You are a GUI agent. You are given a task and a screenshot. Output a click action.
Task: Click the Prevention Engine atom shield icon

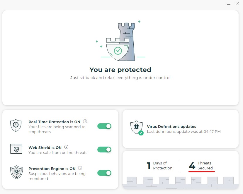(16, 172)
